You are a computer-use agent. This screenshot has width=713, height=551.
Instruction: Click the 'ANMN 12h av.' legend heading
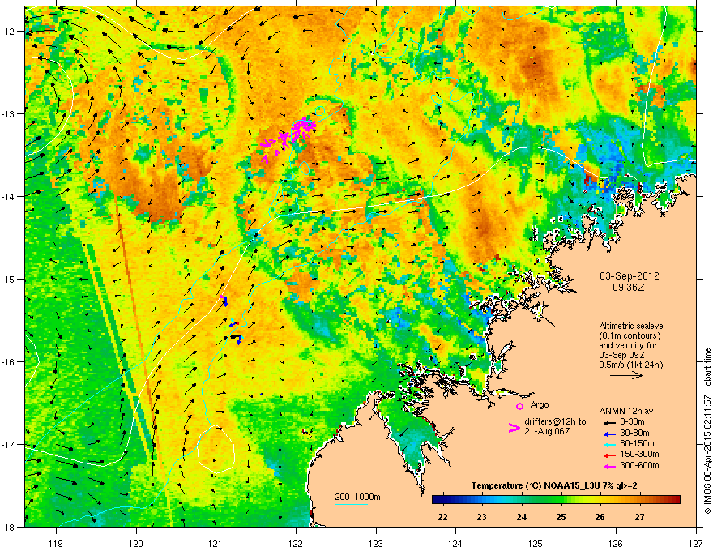627,411
